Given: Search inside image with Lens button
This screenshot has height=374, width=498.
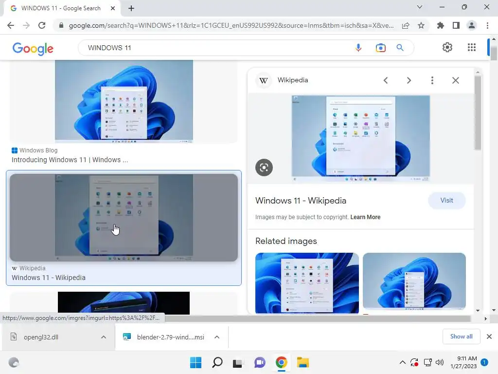Looking at the screenshot, I should coord(264,168).
